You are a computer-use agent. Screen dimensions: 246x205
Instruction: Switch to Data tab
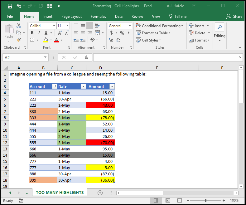click(119, 17)
